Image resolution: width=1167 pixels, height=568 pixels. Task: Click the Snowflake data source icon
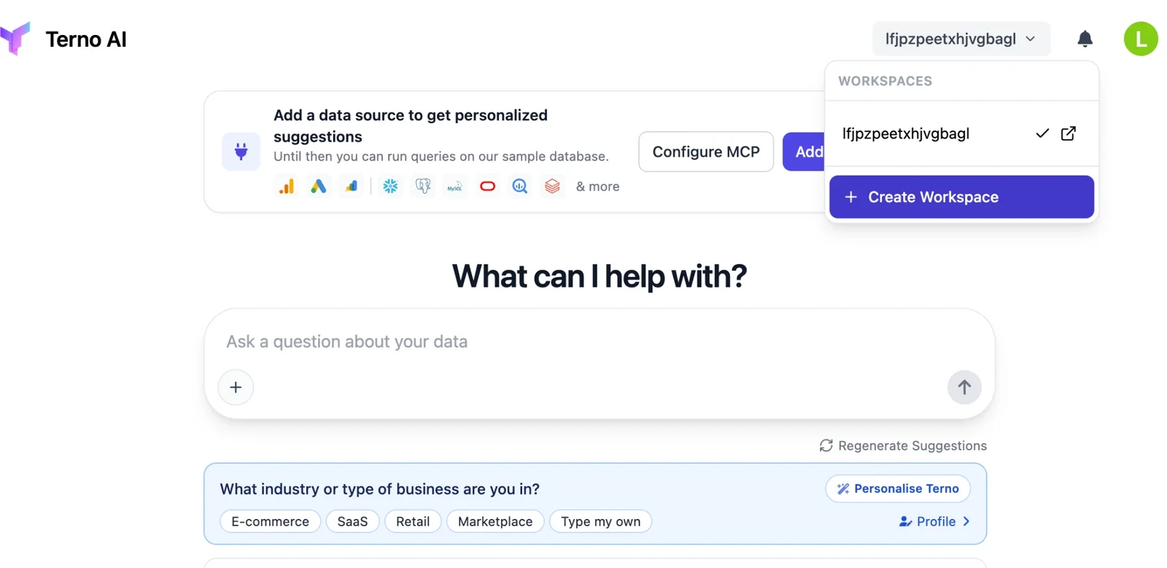click(x=390, y=187)
